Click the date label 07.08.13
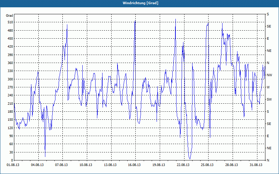The image size is (279, 174). tap(61, 165)
